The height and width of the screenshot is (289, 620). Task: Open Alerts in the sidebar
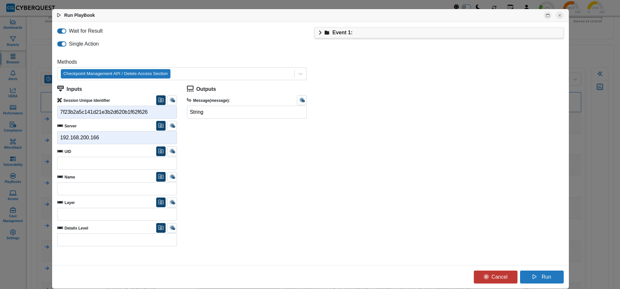(13, 76)
